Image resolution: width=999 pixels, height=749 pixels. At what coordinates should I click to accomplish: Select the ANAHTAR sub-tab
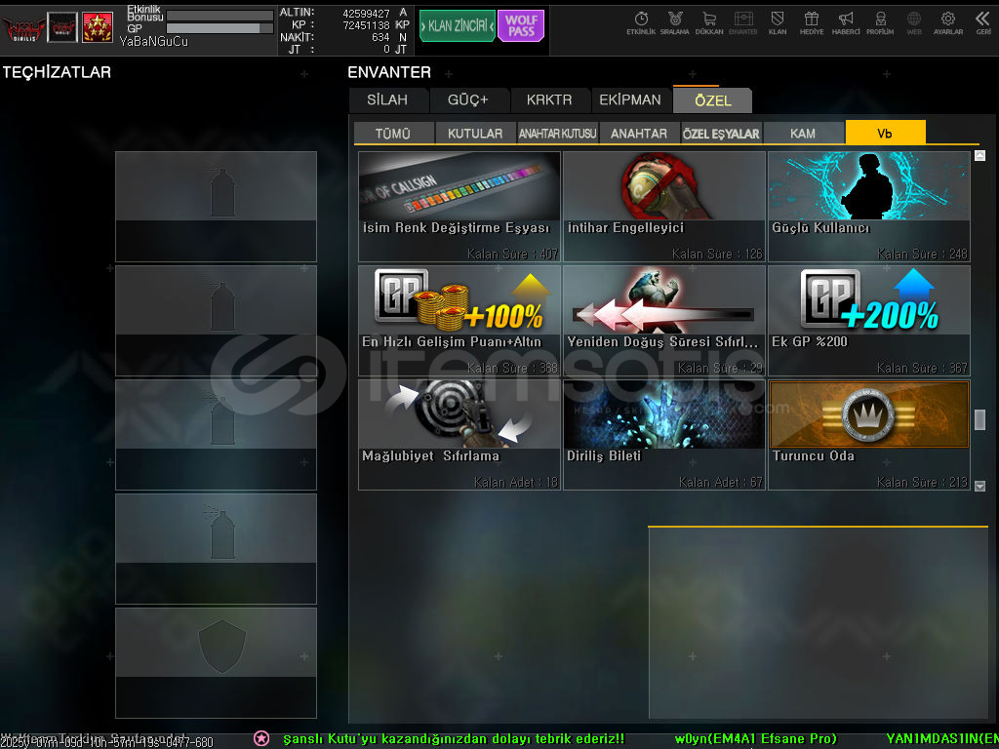(639, 134)
